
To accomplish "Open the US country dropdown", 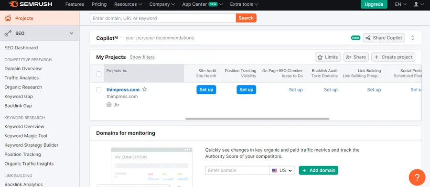I will [282, 170].
